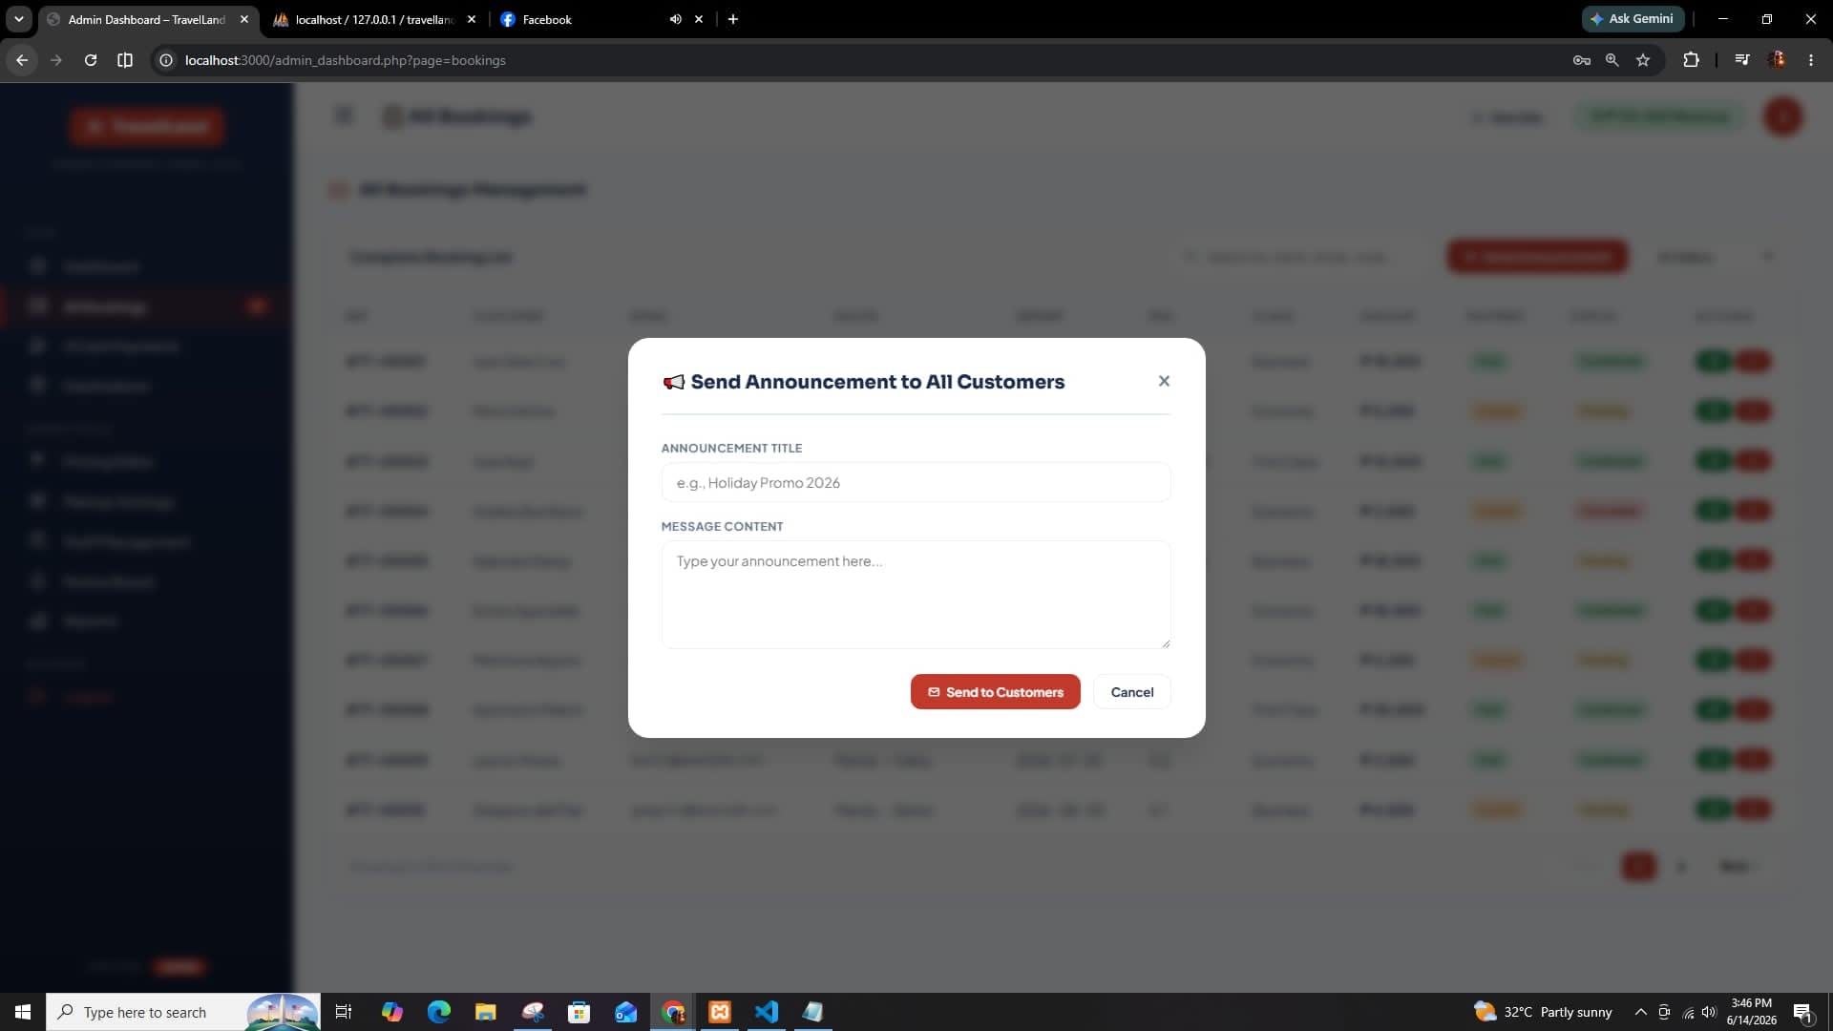
Task: Open the volume control tray icon
Action: click(1709, 1012)
